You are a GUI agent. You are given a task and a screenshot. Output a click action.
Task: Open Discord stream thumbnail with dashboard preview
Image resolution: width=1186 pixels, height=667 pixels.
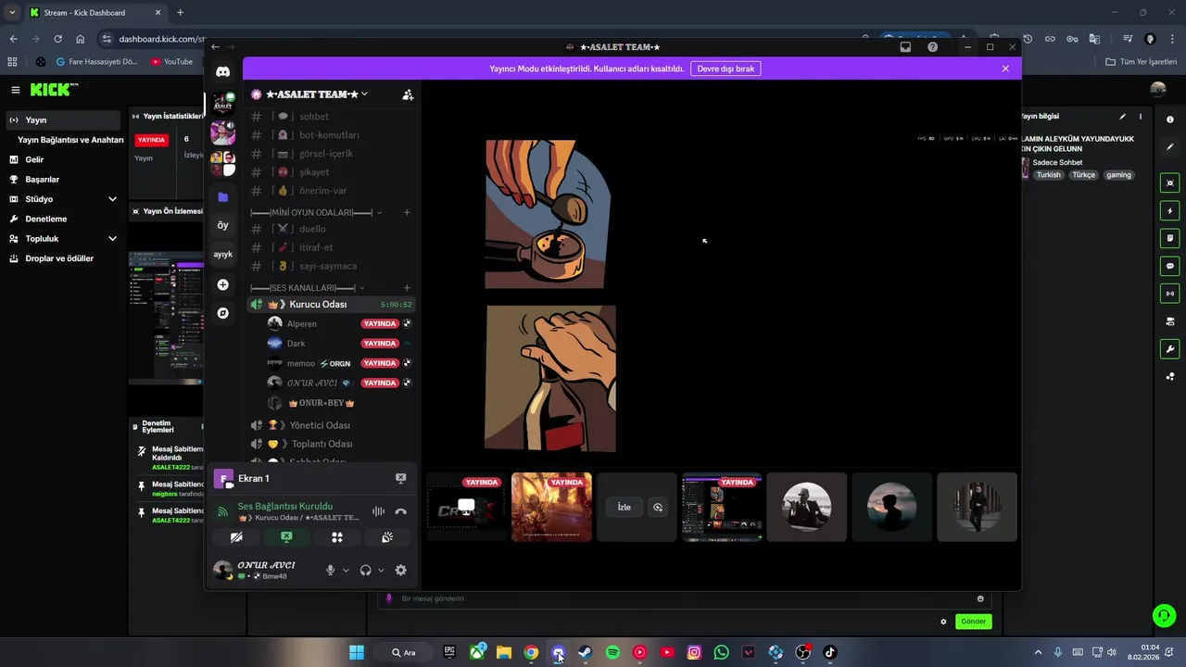722,508
